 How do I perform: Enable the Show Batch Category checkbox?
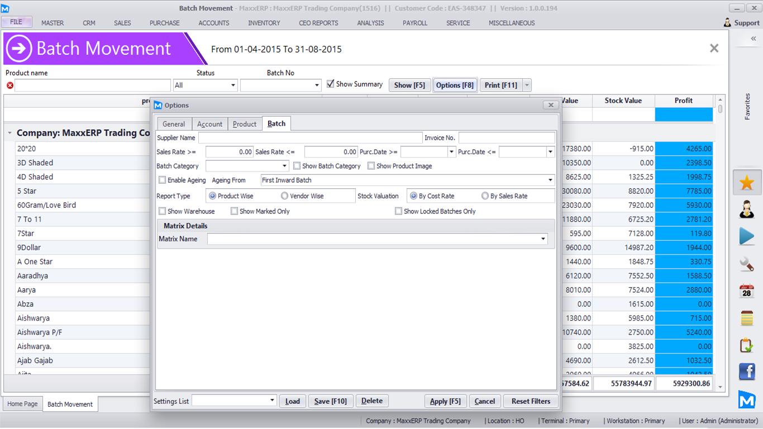click(x=297, y=166)
